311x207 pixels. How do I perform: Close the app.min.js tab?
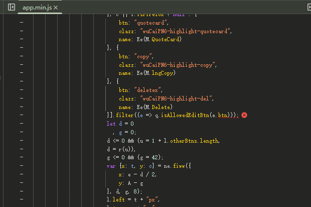[56, 8]
